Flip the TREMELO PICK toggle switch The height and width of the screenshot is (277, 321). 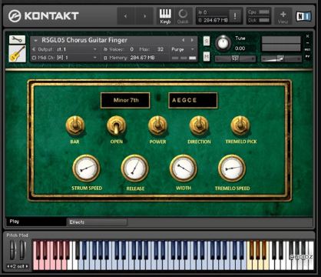[x=240, y=125]
